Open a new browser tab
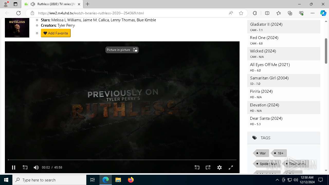Viewport: 329px width, 185px height. pos(88,4)
